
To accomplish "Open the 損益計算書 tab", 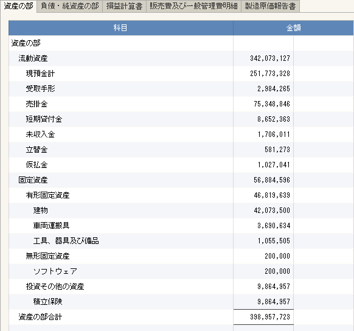I will [125, 6].
